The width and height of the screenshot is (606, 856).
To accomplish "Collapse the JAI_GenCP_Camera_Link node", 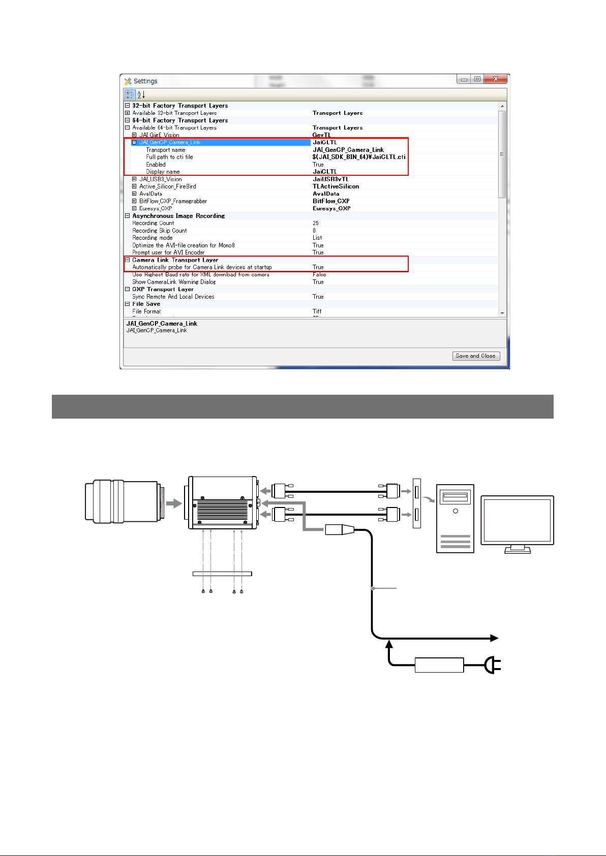I will tap(134, 142).
